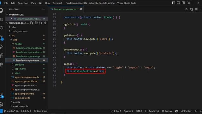202x114 pixels.
Task: Click the UTF-8 encoding indicator
Action: [139, 111]
